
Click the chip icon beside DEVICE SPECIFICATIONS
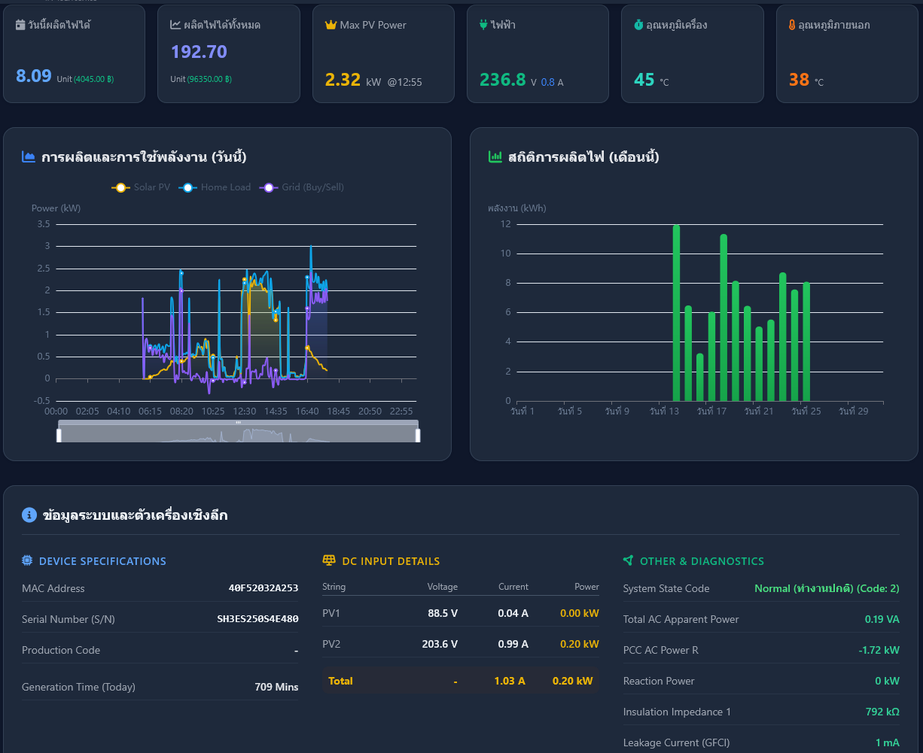point(27,560)
